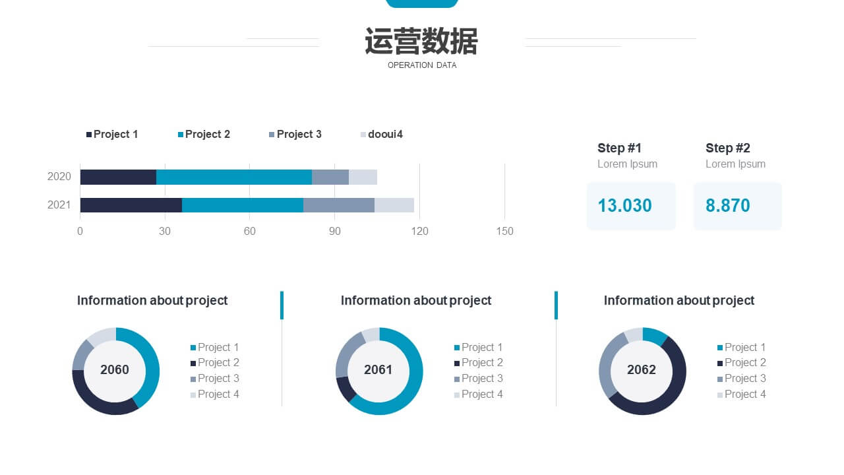The height and width of the screenshot is (475, 844).
Task: Click the gray-blue Project 3 bar chart legend swatch
Action: (x=272, y=135)
